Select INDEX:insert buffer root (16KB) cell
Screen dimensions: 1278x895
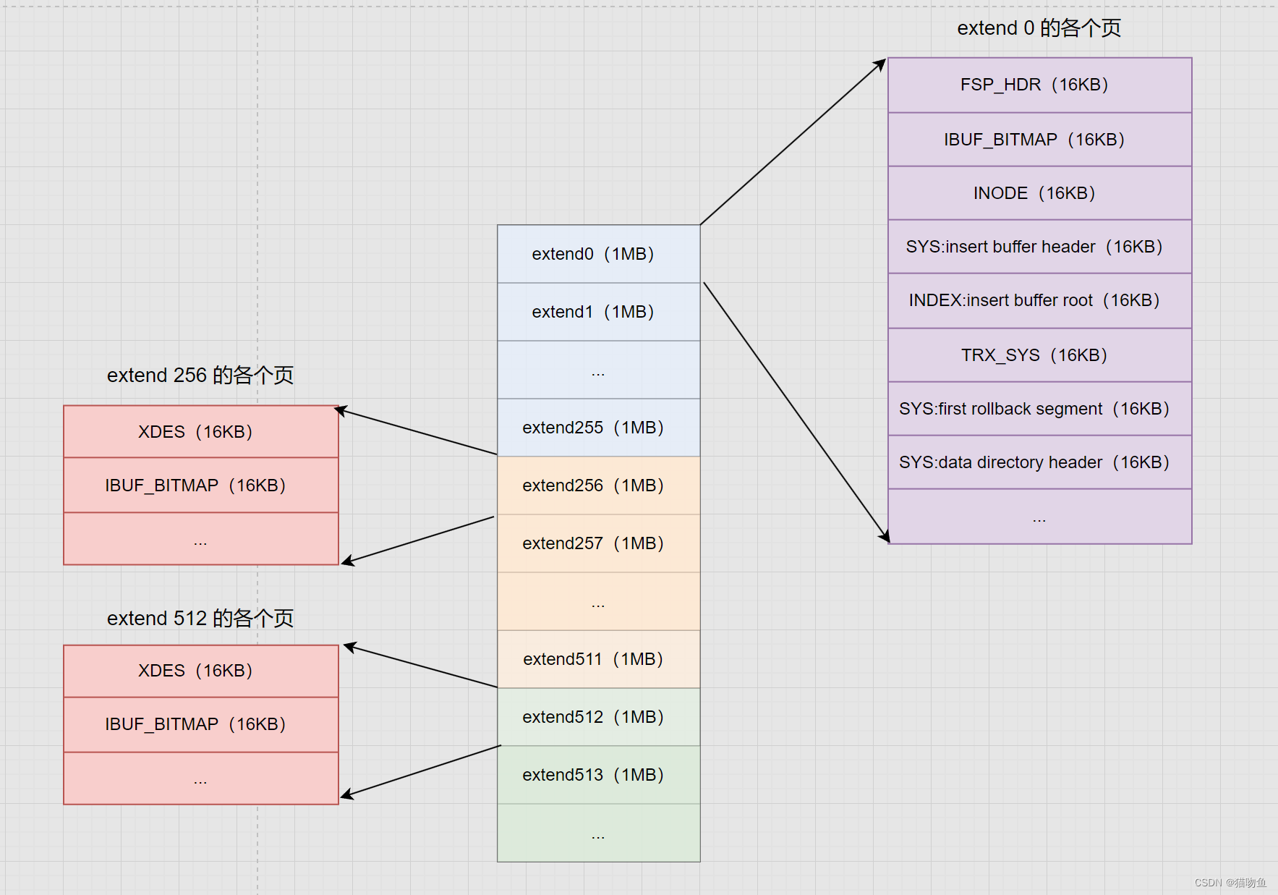pyautogui.click(x=1039, y=301)
